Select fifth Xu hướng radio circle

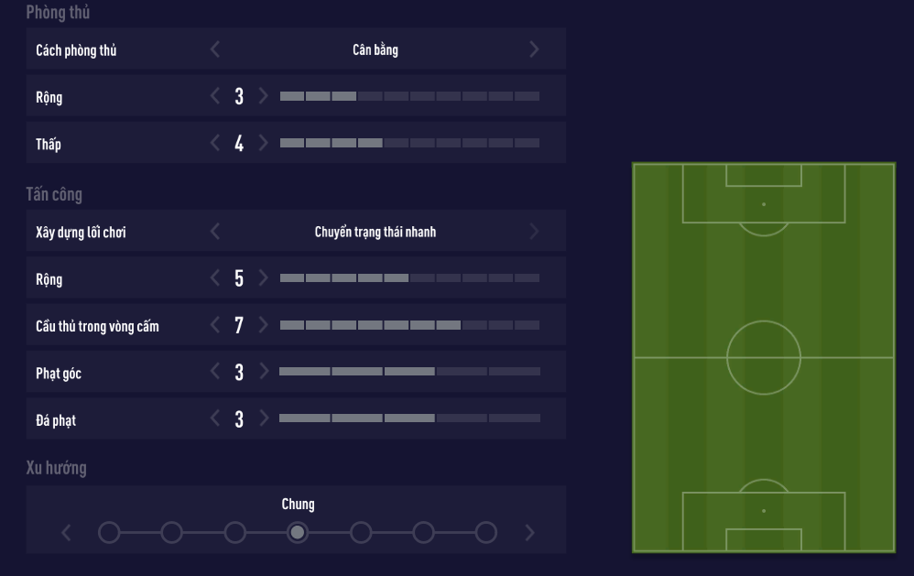pos(361,532)
